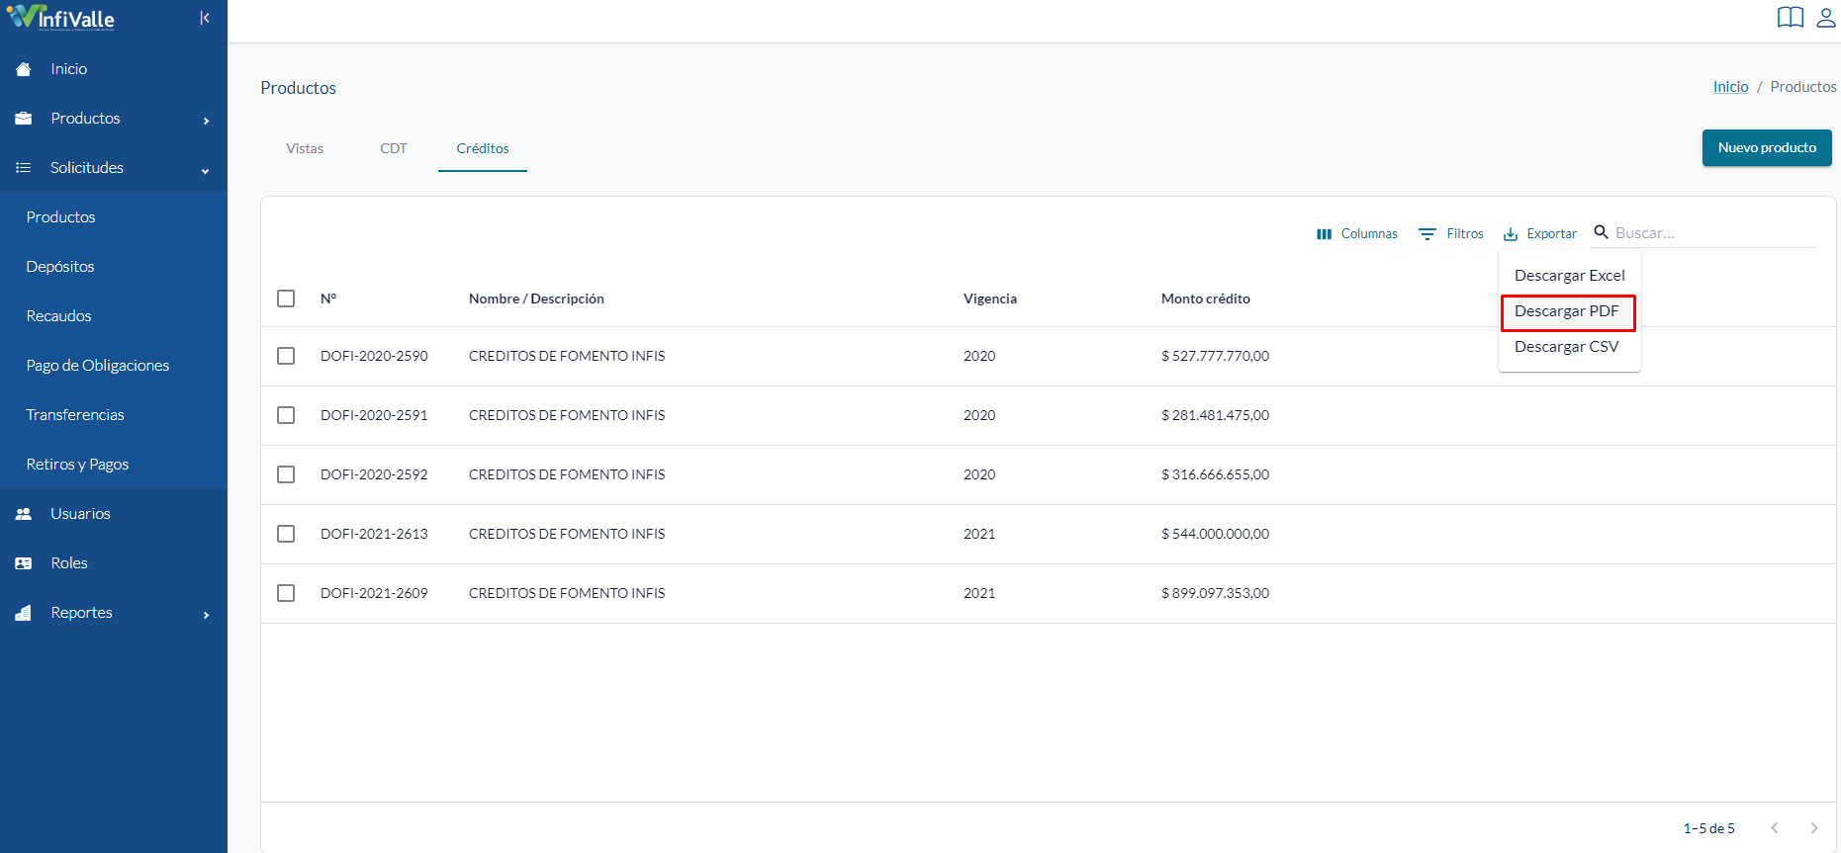Expand the Productos sidebar menu
Viewport: 1841px width, 853px height.
[x=114, y=119]
